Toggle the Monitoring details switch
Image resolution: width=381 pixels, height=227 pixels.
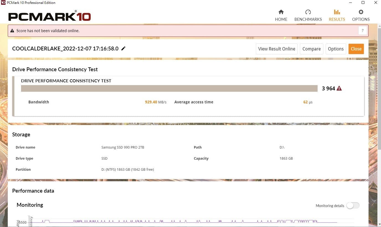pyautogui.click(x=353, y=205)
